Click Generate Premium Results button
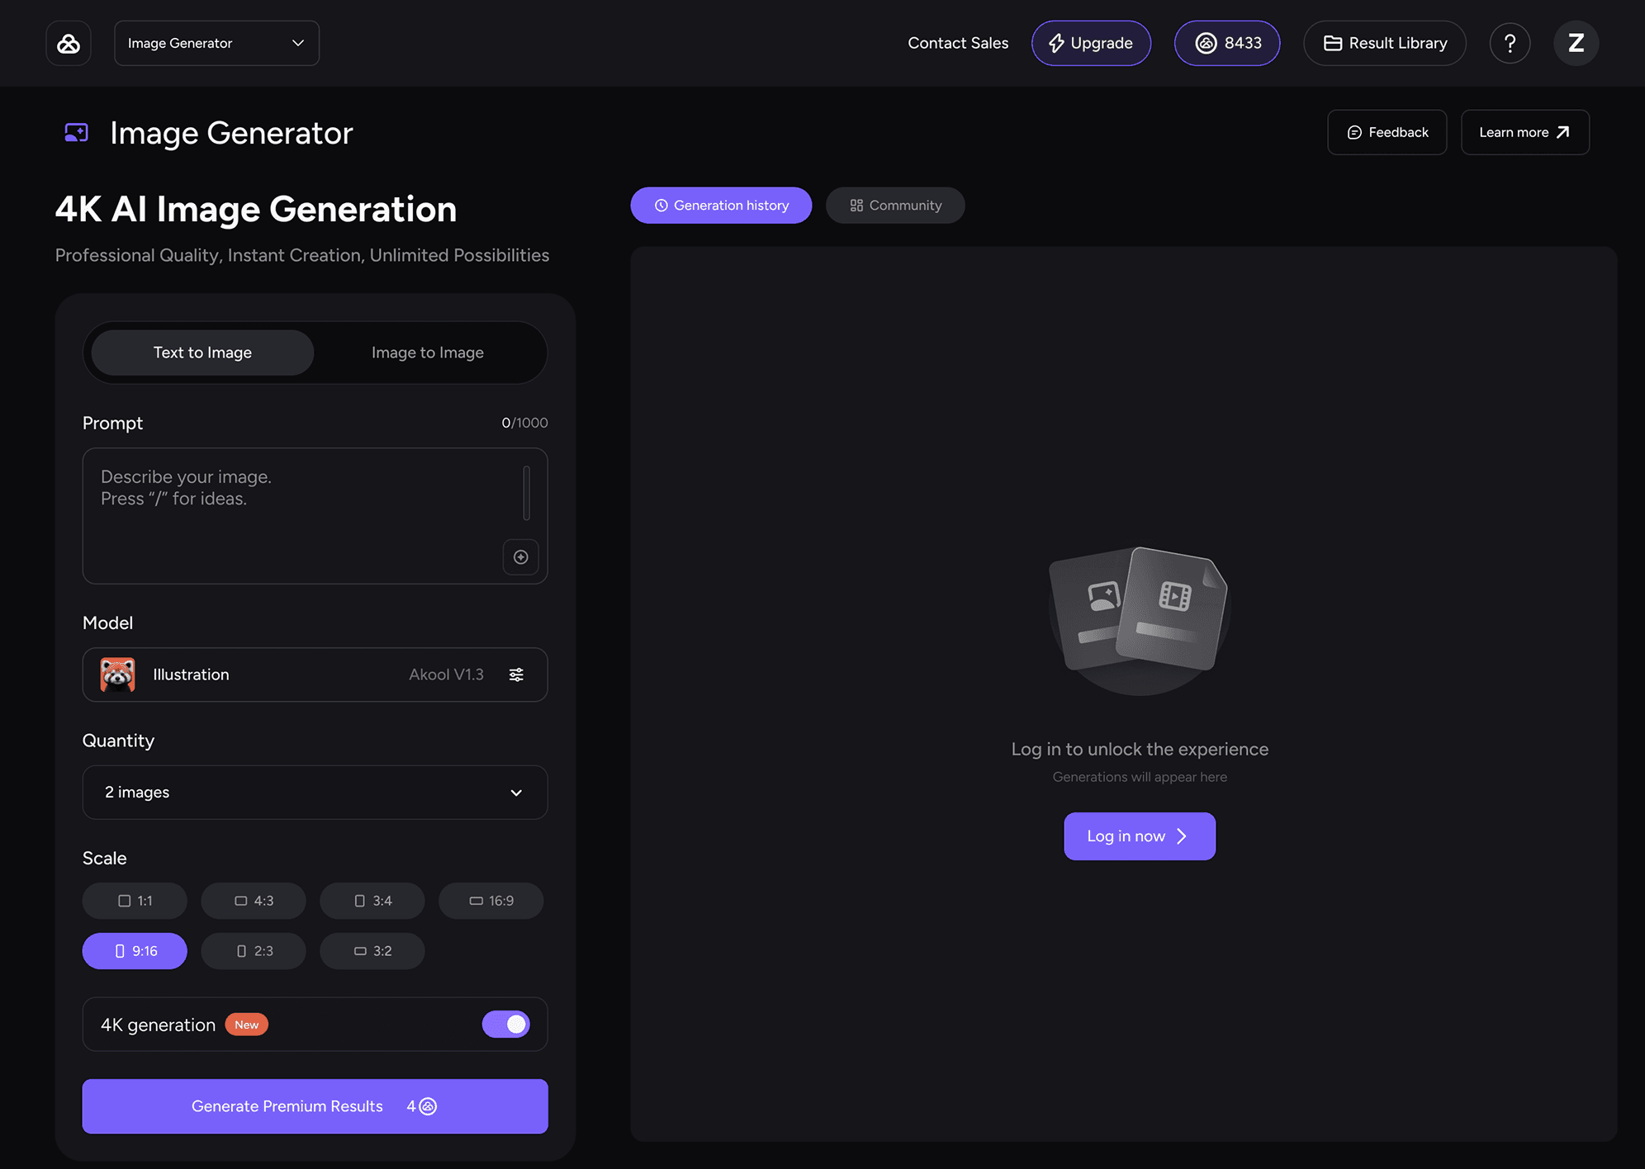The width and height of the screenshot is (1645, 1169). (x=315, y=1106)
